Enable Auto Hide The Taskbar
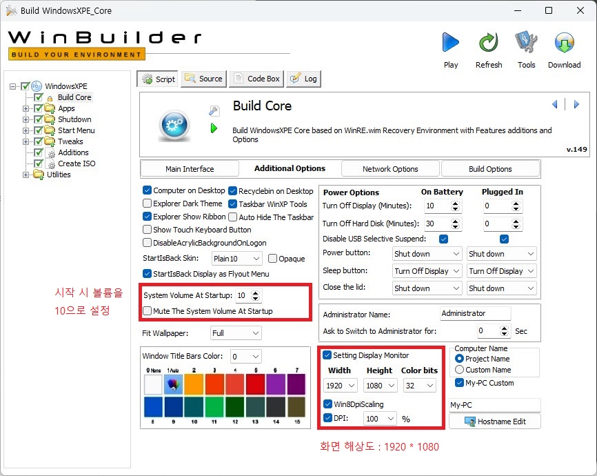 click(232, 217)
